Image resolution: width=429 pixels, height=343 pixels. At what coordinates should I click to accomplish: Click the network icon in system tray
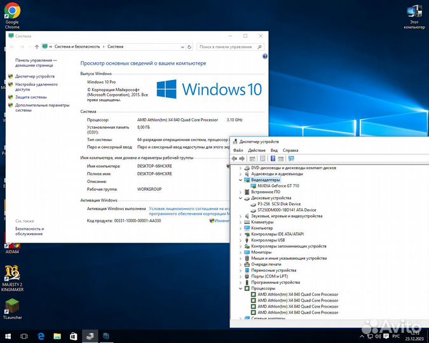370,336
